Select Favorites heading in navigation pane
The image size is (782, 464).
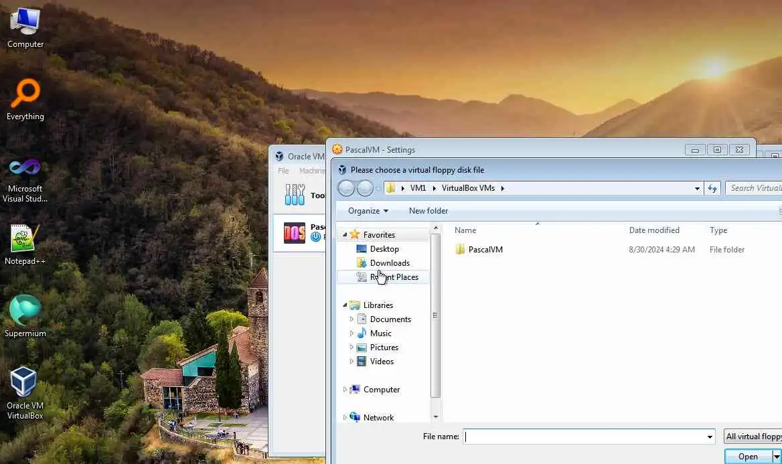(x=378, y=234)
